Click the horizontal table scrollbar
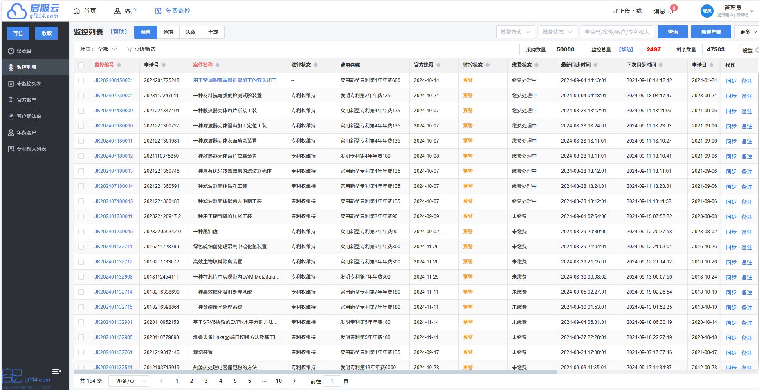759x390 pixels. pyautogui.click(x=315, y=372)
